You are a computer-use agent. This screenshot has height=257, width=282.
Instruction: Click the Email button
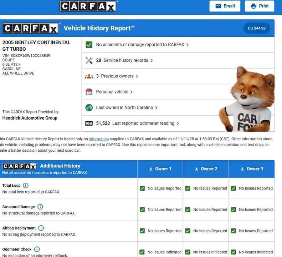(x=225, y=6)
